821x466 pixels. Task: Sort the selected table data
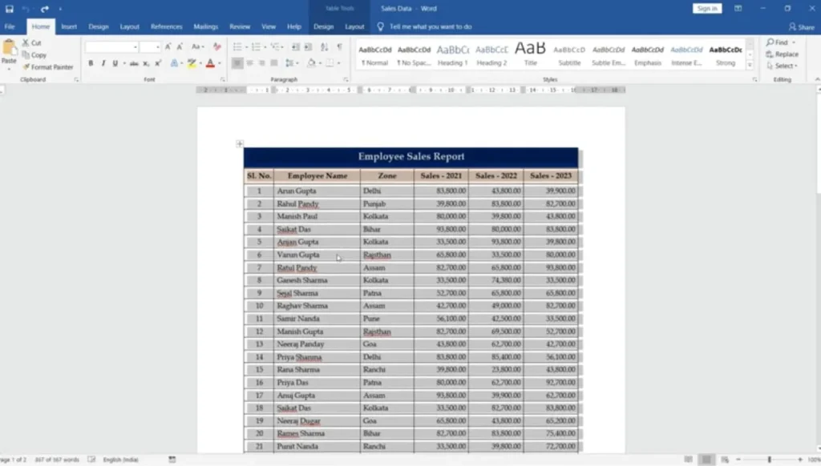(325, 47)
